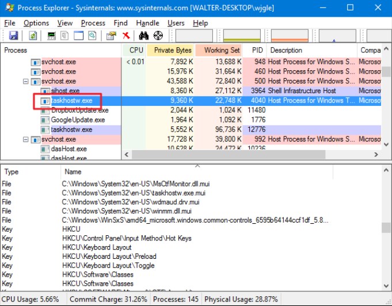The image size is (392, 306).
Task: Click the icon beside GoogleUpdate.exe
Action: point(45,120)
